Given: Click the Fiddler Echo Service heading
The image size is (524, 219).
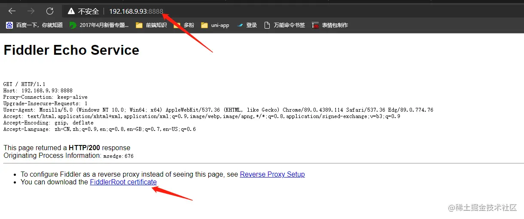Looking at the screenshot, I should pos(71,50).
